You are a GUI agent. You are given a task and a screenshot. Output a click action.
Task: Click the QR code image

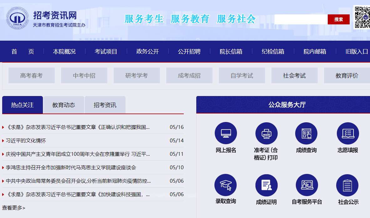(x=362, y=17)
